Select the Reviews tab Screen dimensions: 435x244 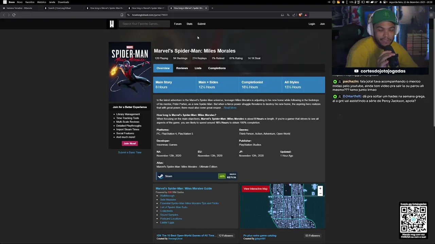pyautogui.click(x=182, y=68)
